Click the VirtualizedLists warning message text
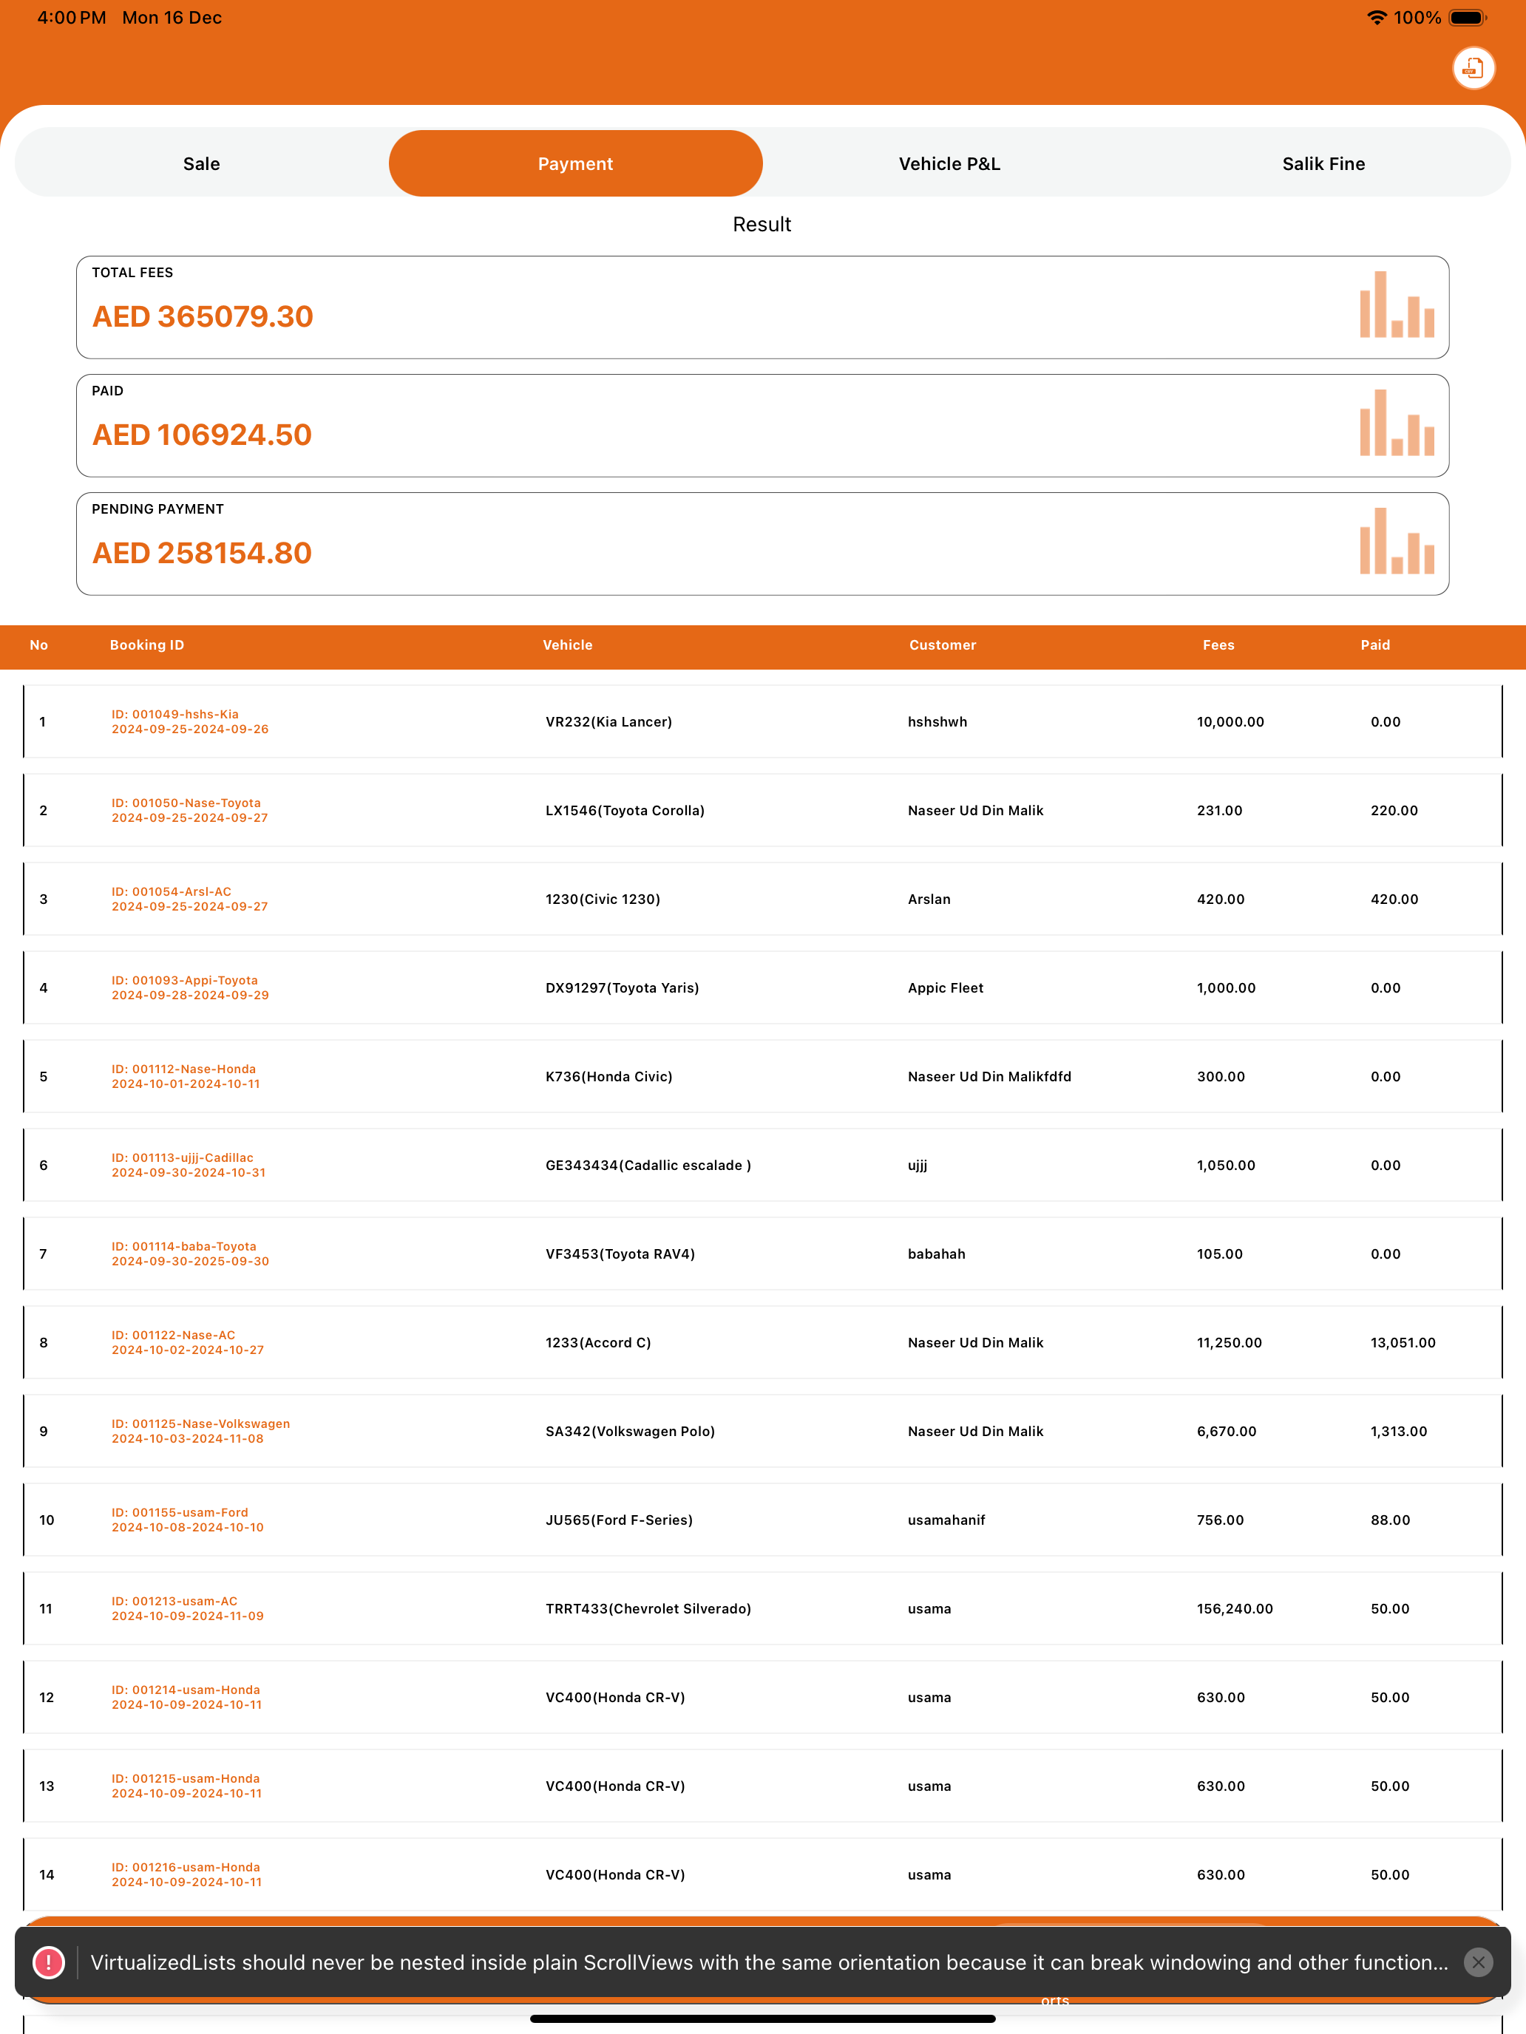The image size is (1526, 2034). coord(769,1962)
